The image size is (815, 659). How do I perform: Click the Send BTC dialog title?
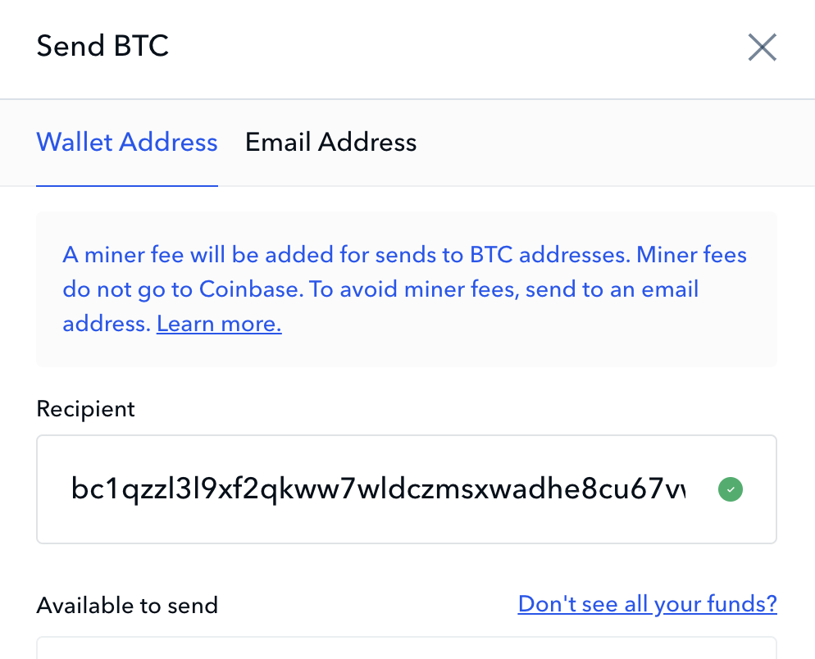[x=102, y=46]
